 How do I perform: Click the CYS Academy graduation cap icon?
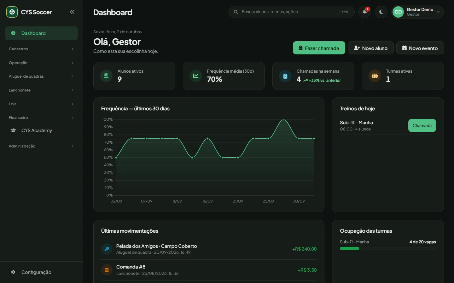point(13,130)
